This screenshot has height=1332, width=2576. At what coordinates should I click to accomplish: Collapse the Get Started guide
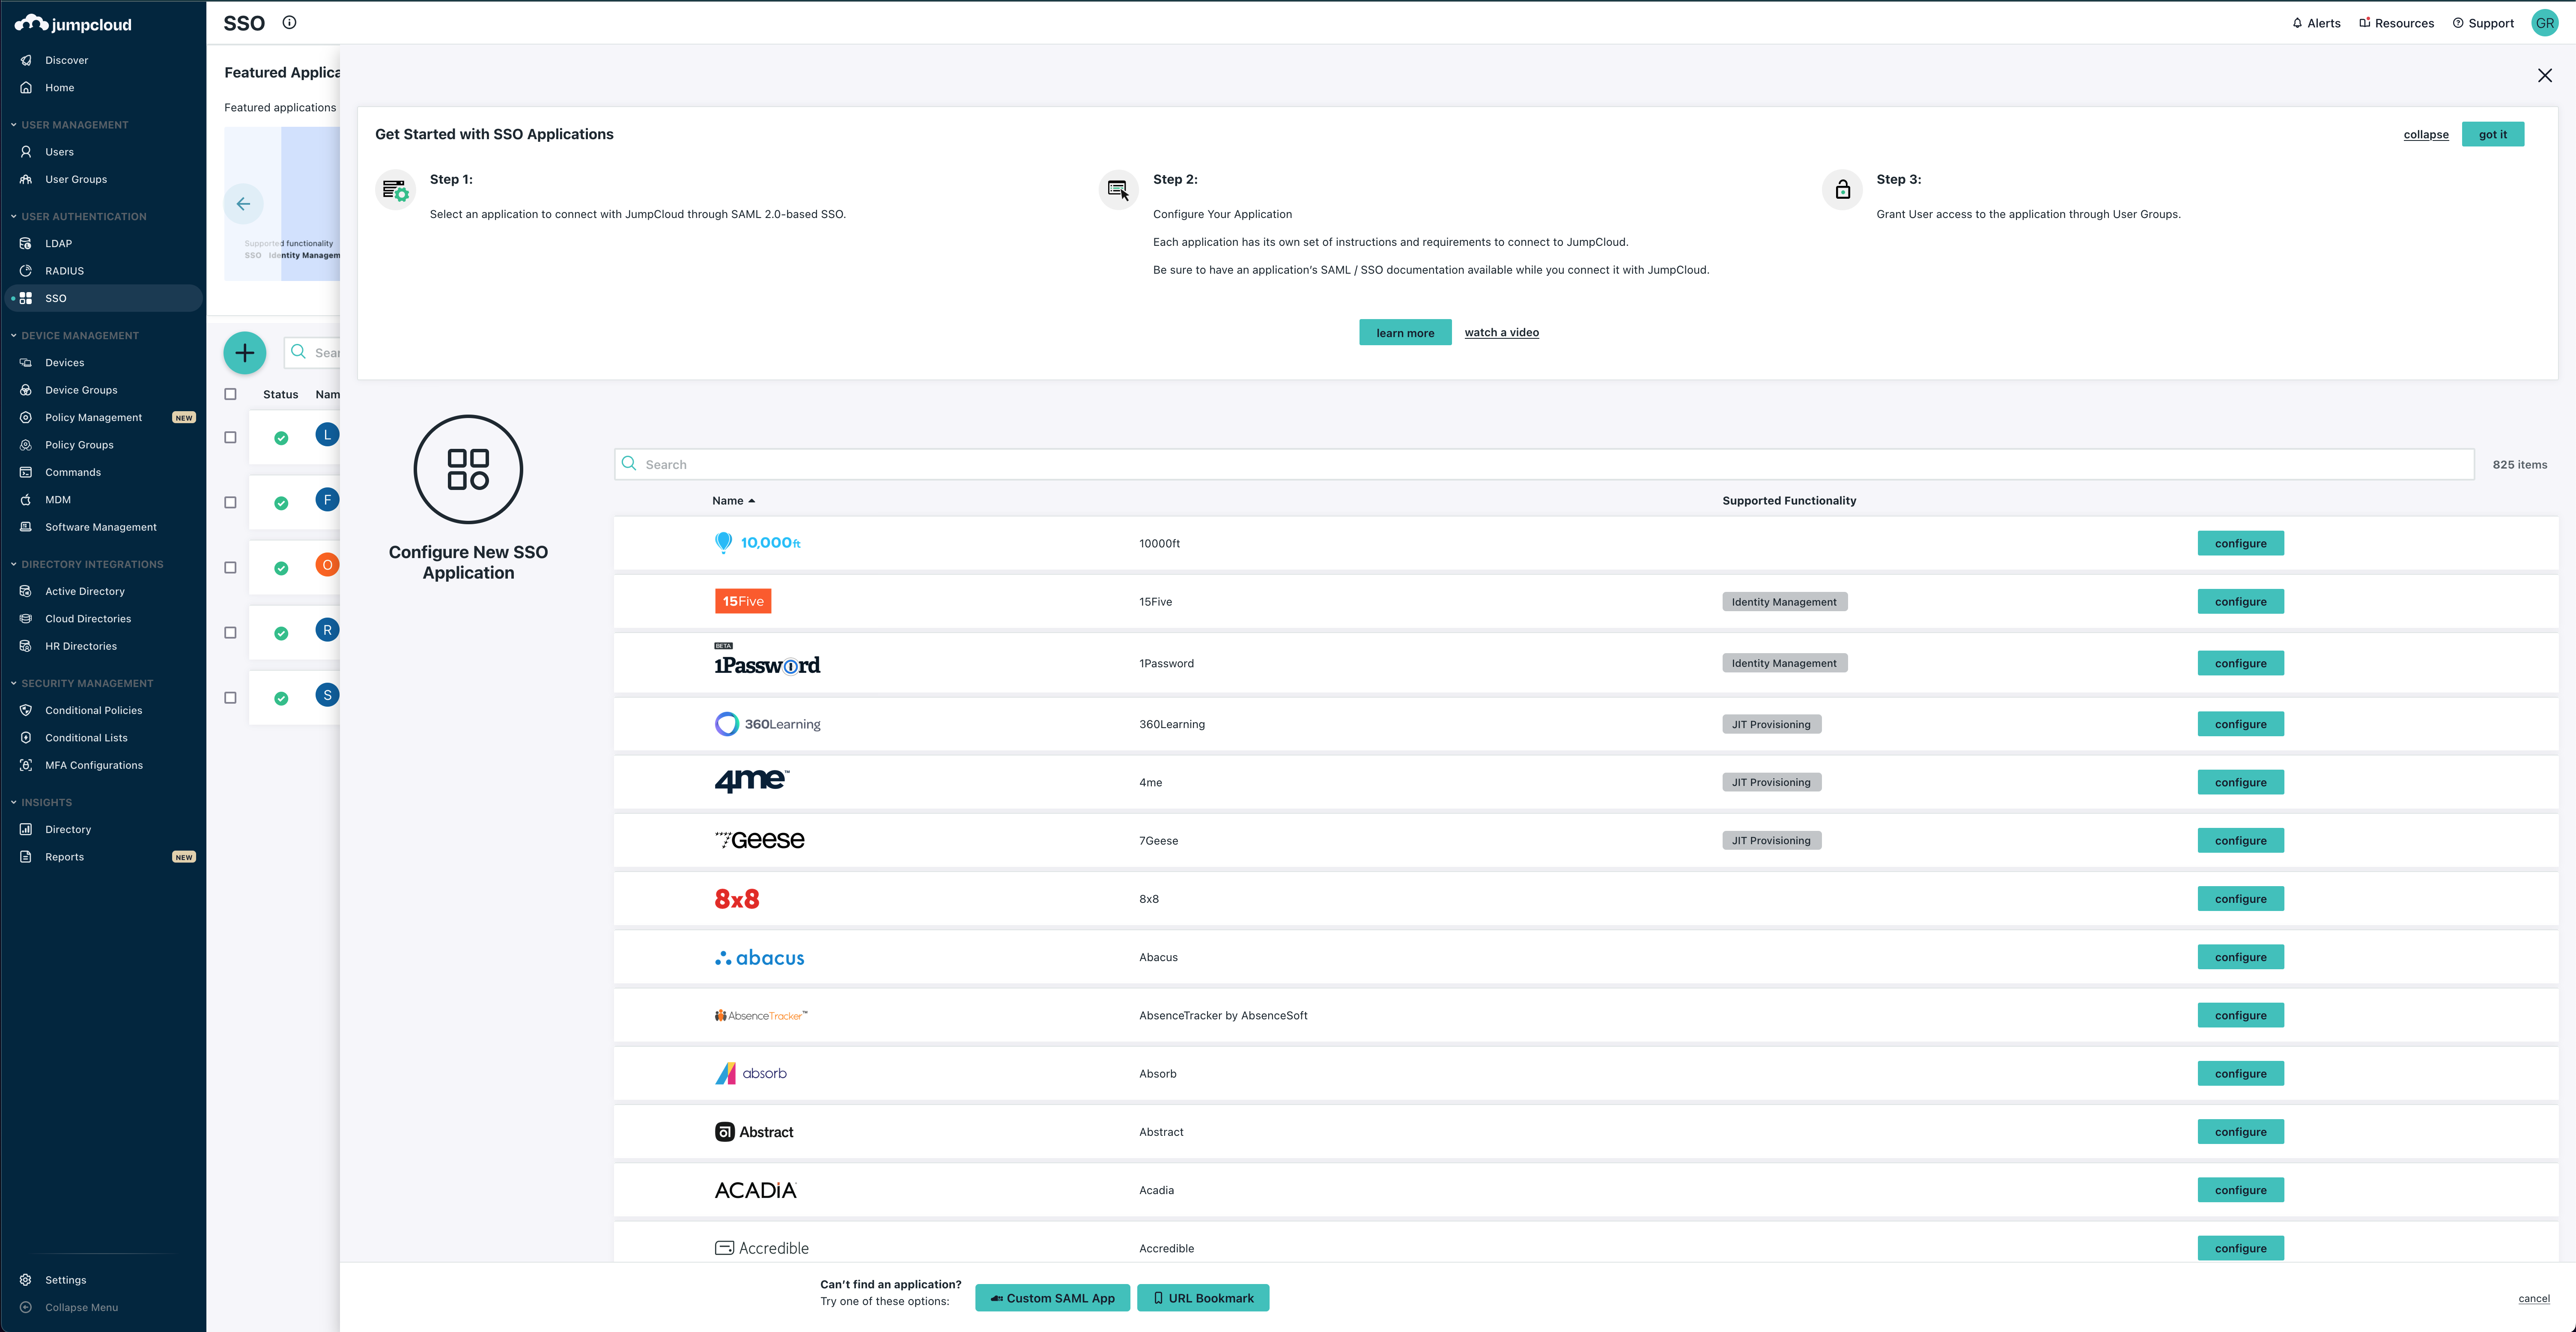pos(2426,134)
